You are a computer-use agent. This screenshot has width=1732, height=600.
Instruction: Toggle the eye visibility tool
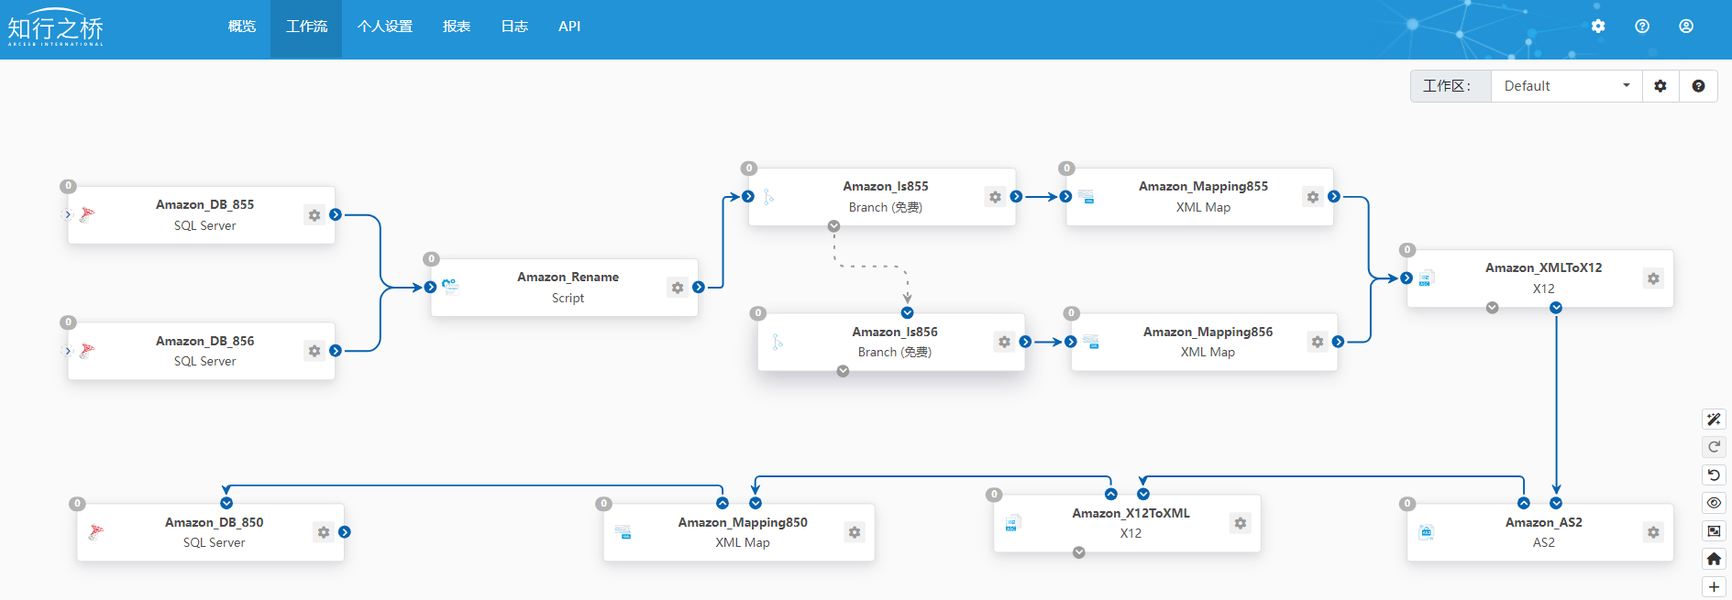point(1714,503)
